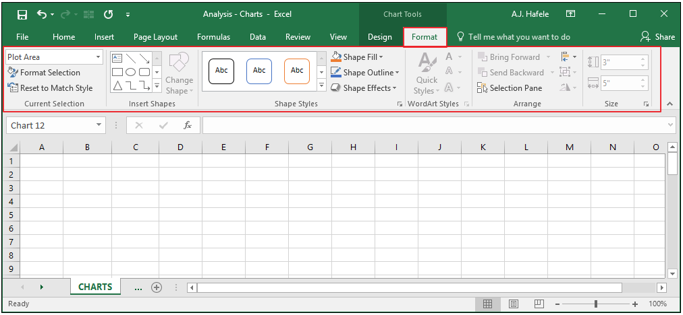Click the zoom out minus button
683x315 pixels.
(x=557, y=304)
